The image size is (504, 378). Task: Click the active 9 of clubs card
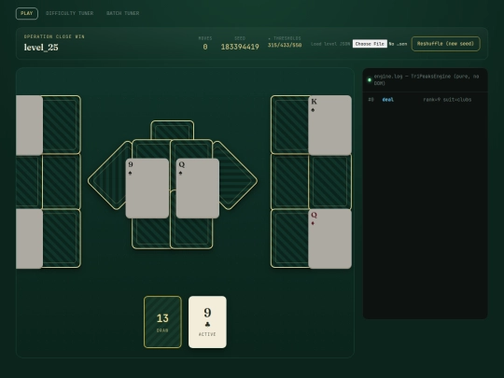coord(207,322)
